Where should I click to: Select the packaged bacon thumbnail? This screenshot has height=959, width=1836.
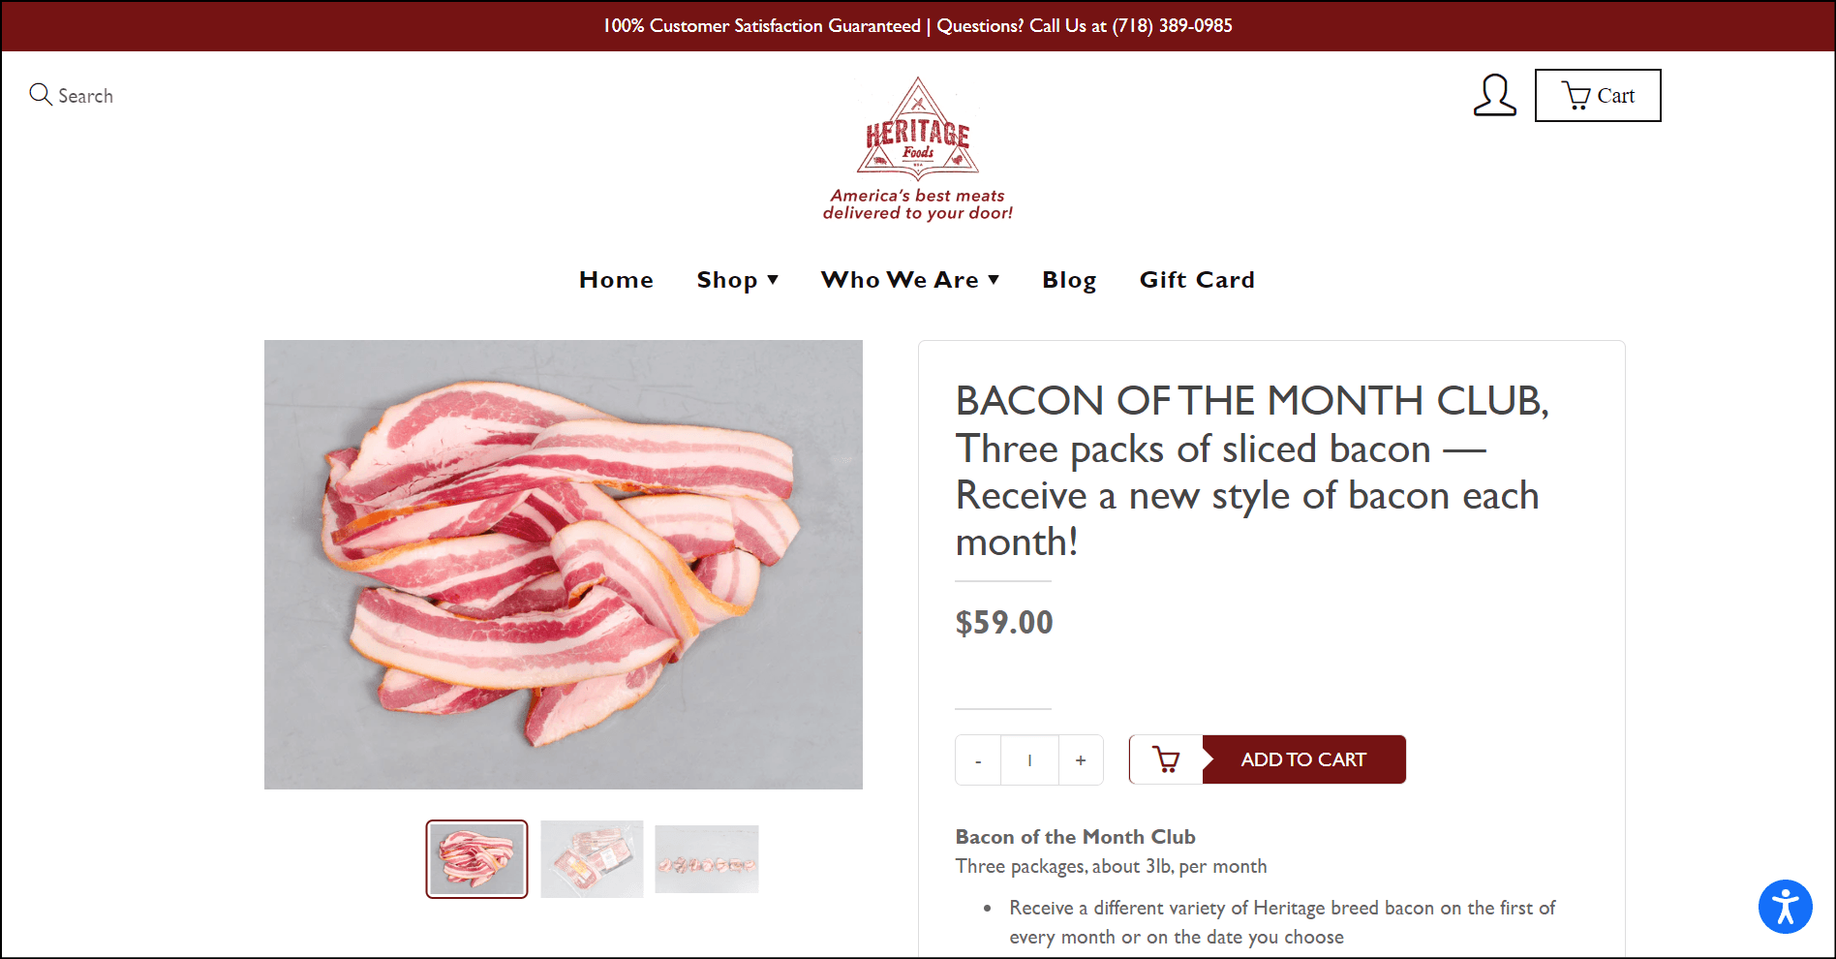[x=592, y=858]
